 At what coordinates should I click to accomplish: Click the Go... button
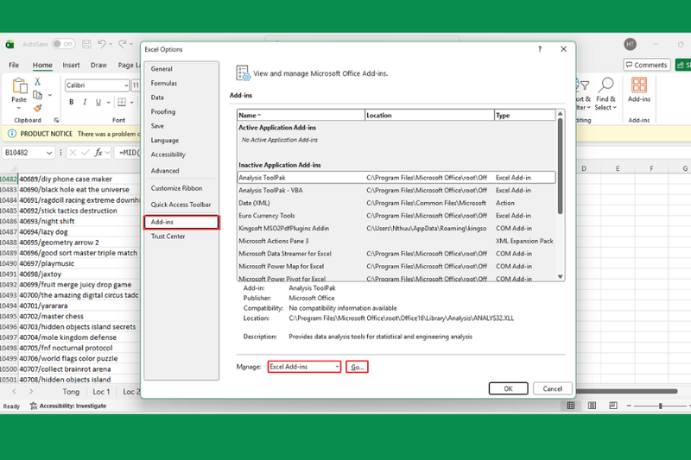click(357, 367)
